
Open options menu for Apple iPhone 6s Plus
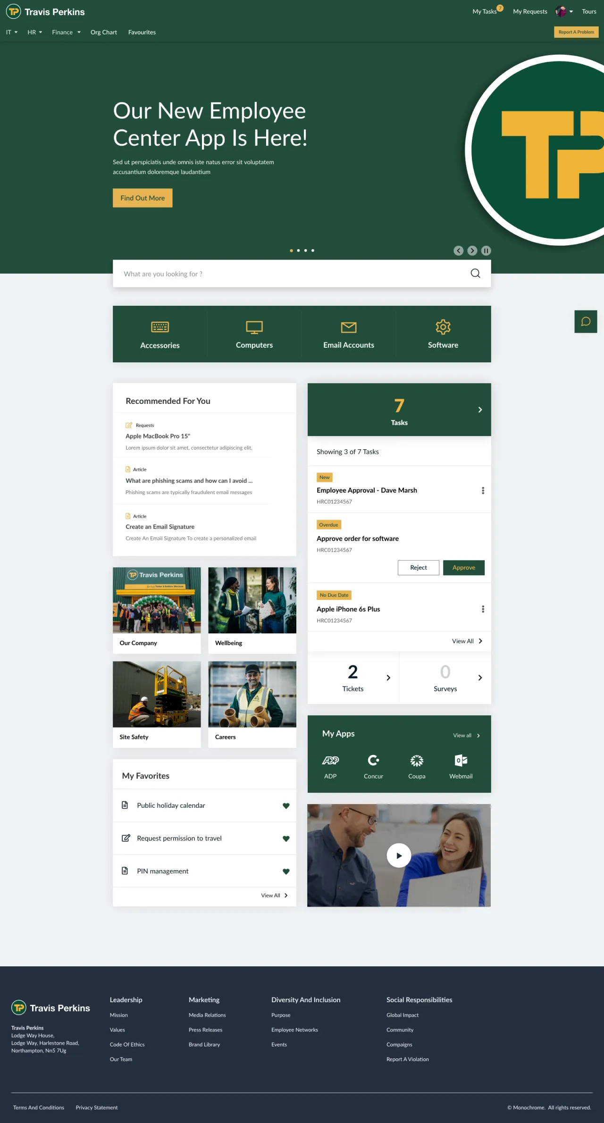(483, 609)
